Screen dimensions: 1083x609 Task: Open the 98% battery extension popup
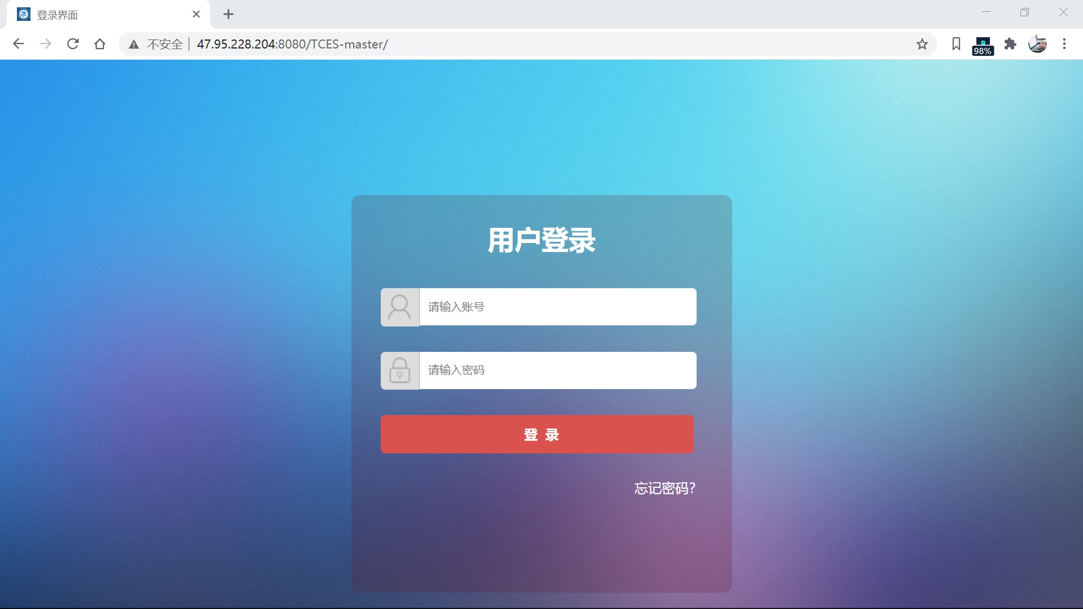[x=983, y=44]
